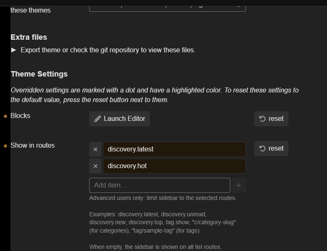Click the pencil icon in Launch Editor
The width and height of the screenshot is (327, 251).
[98, 119]
